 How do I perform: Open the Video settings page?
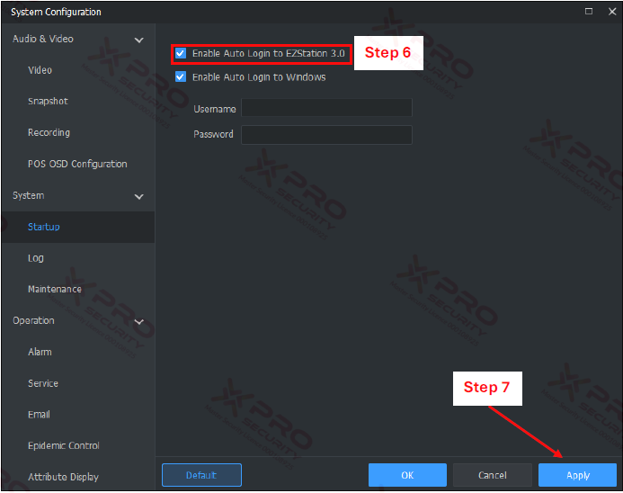click(x=40, y=70)
